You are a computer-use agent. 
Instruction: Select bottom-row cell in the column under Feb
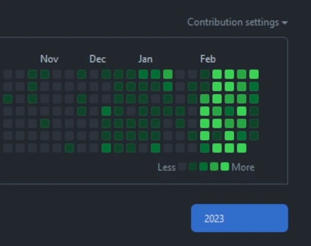(x=205, y=148)
